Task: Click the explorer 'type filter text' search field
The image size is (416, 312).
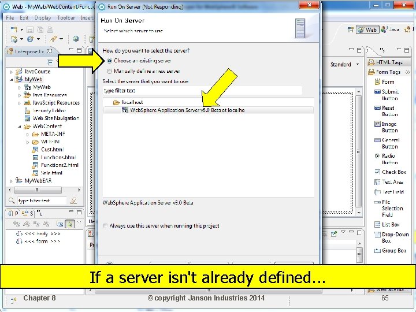Action: [42, 200]
